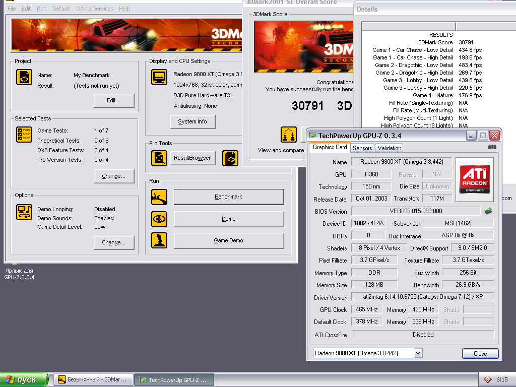This screenshot has height=387, width=516.
Task: Click Change... under Selected Tests
Action: click(114, 176)
